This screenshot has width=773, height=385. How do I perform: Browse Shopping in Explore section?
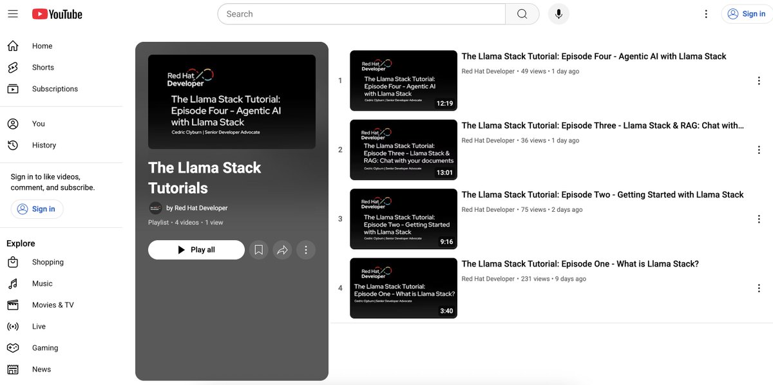[61, 262]
